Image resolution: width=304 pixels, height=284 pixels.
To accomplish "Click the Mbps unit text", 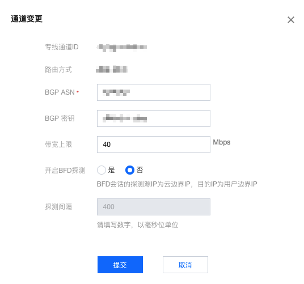I will [222, 142].
